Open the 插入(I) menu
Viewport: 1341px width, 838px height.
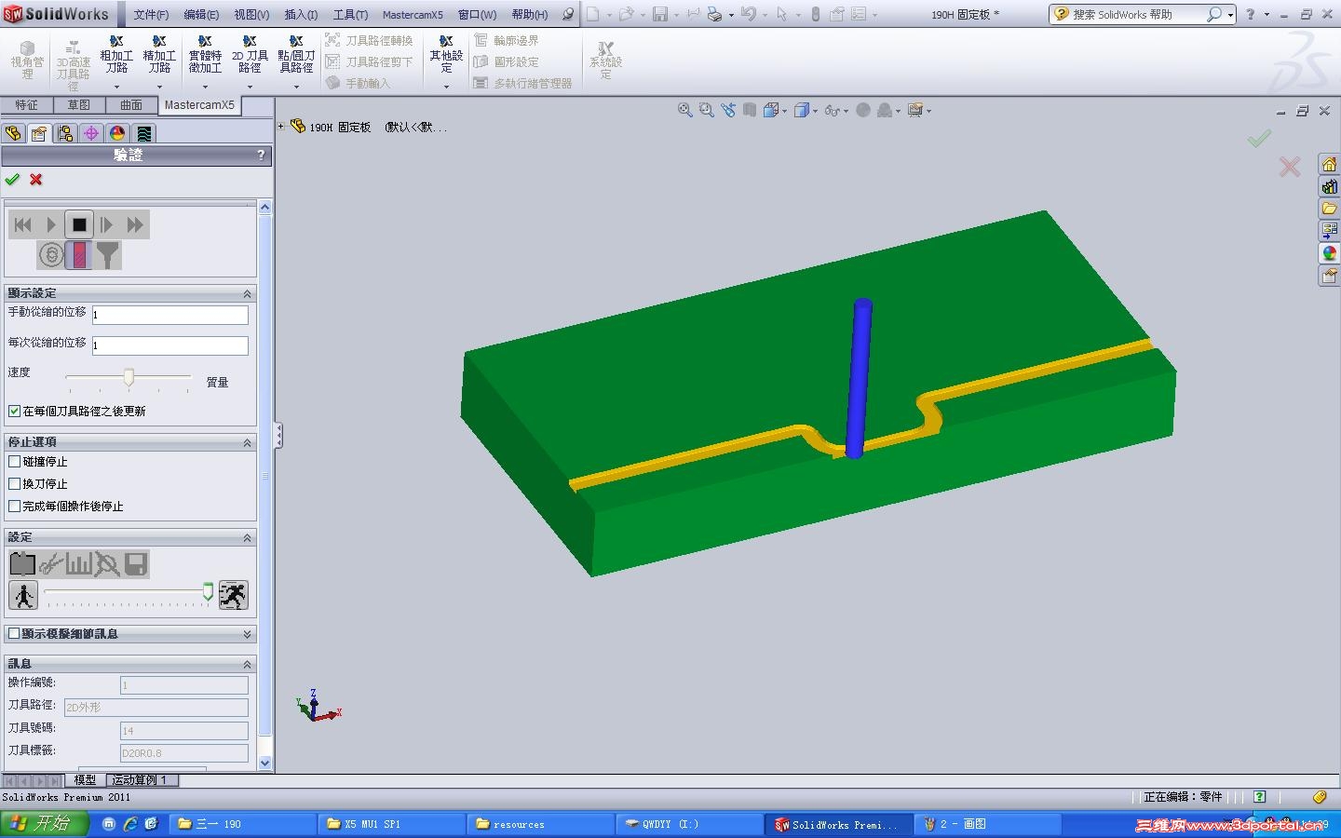(301, 15)
